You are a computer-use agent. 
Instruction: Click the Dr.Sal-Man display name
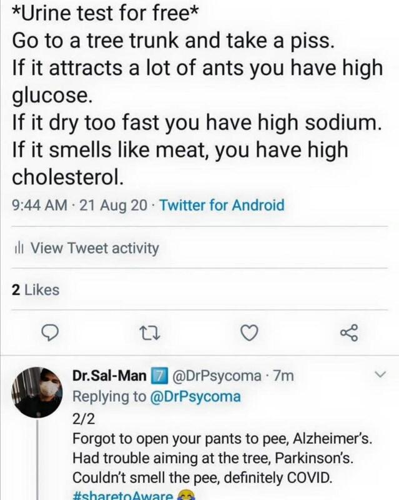pos(109,376)
